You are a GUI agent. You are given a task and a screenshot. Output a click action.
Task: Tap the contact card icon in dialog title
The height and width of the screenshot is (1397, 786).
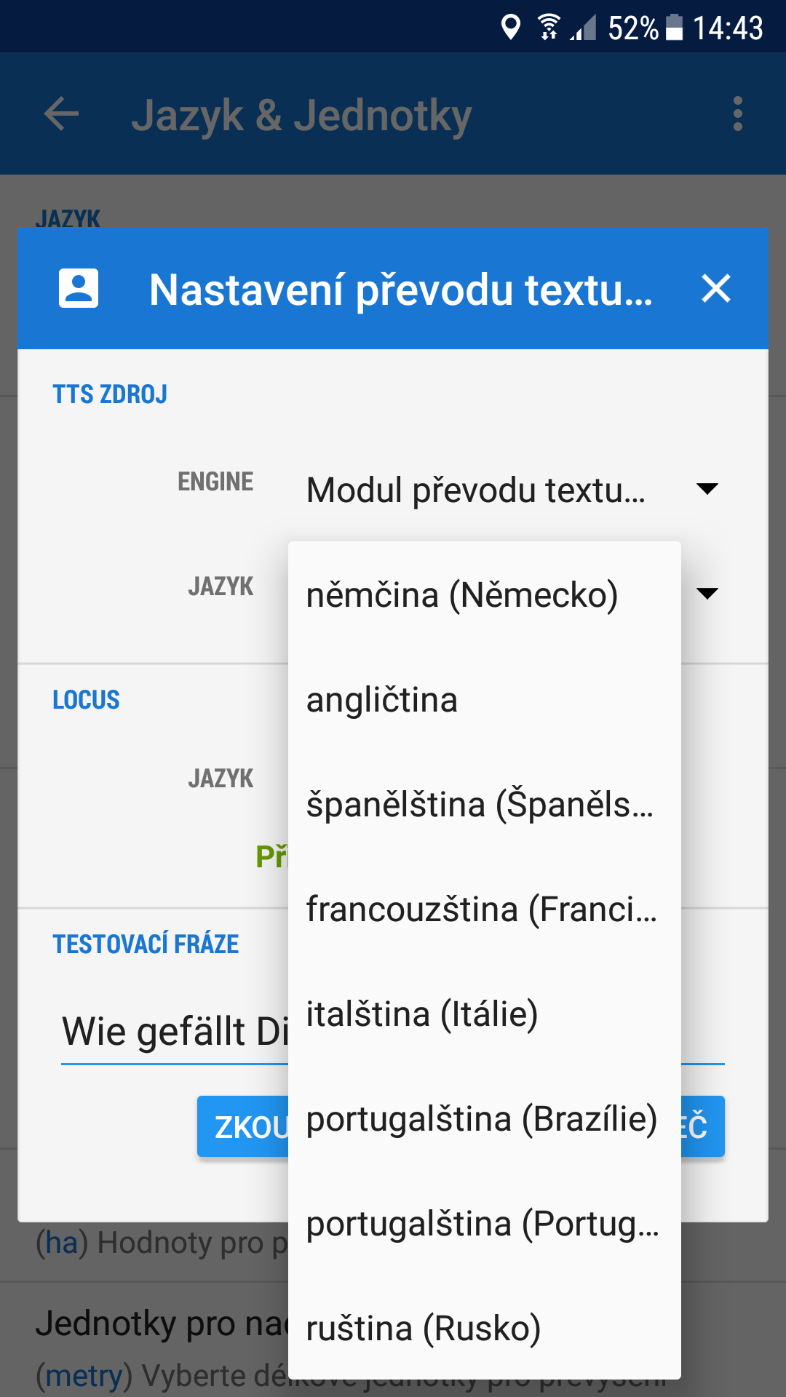[x=79, y=288]
